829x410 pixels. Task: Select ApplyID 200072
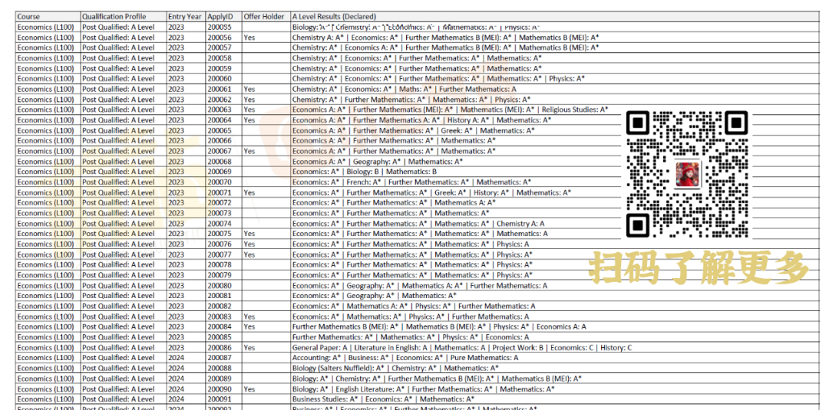[223, 202]
